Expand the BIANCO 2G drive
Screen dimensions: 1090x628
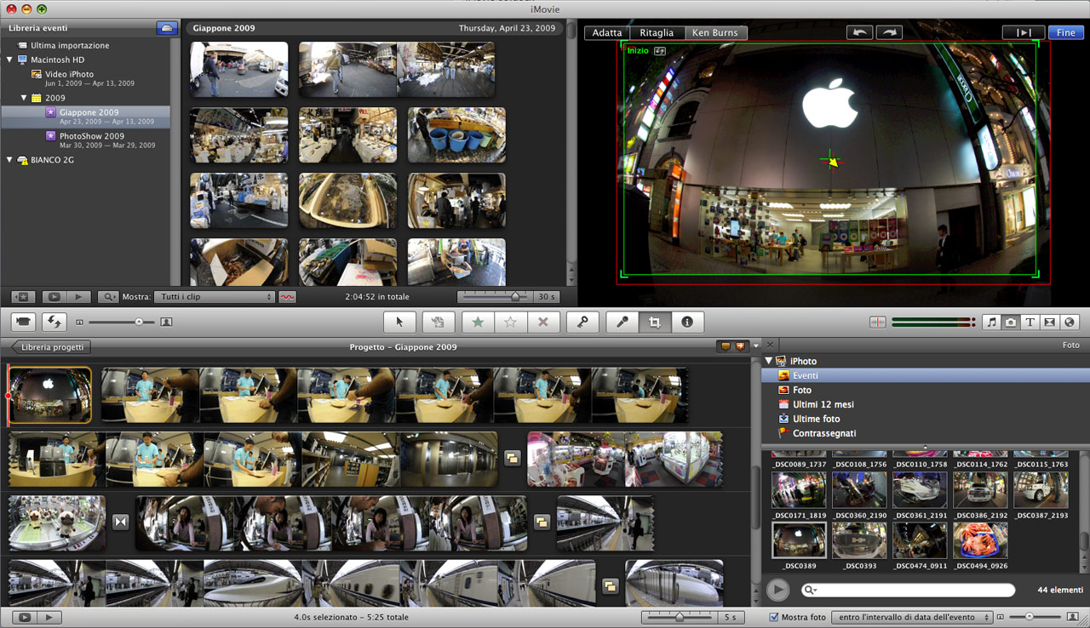(x=9, y=160)
